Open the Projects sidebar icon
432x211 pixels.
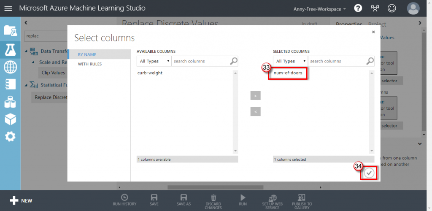point(10,30)
